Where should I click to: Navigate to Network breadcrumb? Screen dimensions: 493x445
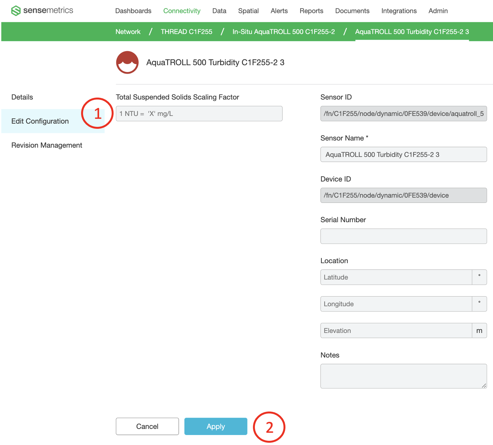tap(128, 32)
